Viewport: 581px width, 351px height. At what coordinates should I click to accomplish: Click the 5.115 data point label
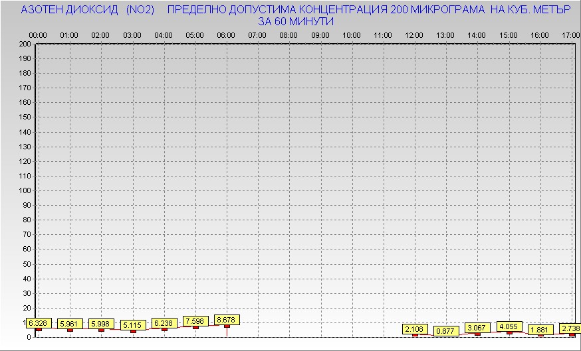[x=132, y=325]
